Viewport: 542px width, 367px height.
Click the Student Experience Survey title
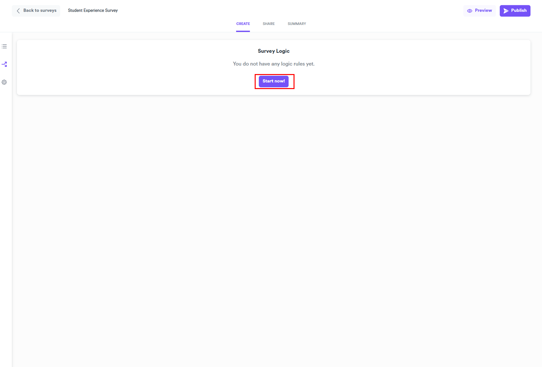93,10
